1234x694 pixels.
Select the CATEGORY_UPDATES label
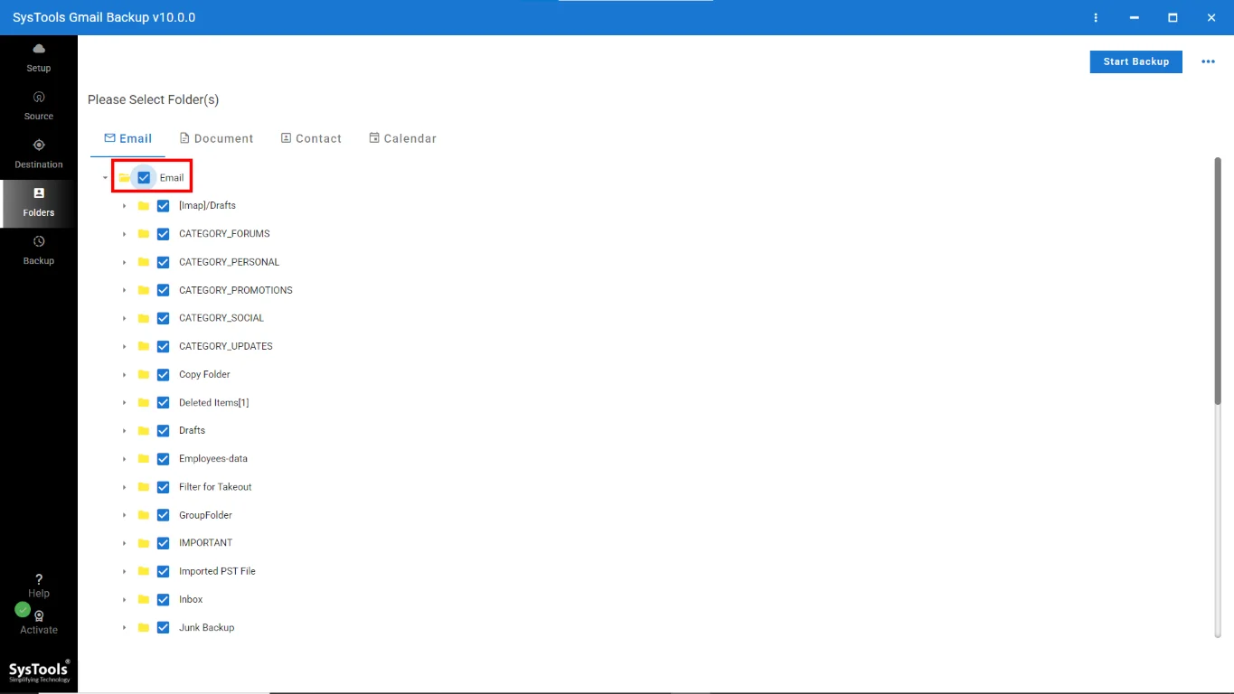(x=226, y=346)
